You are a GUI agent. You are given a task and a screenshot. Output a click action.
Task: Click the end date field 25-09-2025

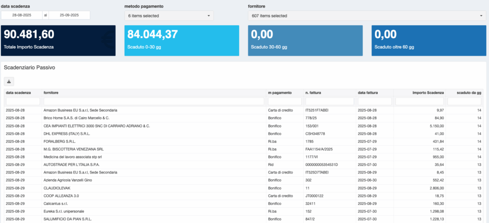point(70,15)
